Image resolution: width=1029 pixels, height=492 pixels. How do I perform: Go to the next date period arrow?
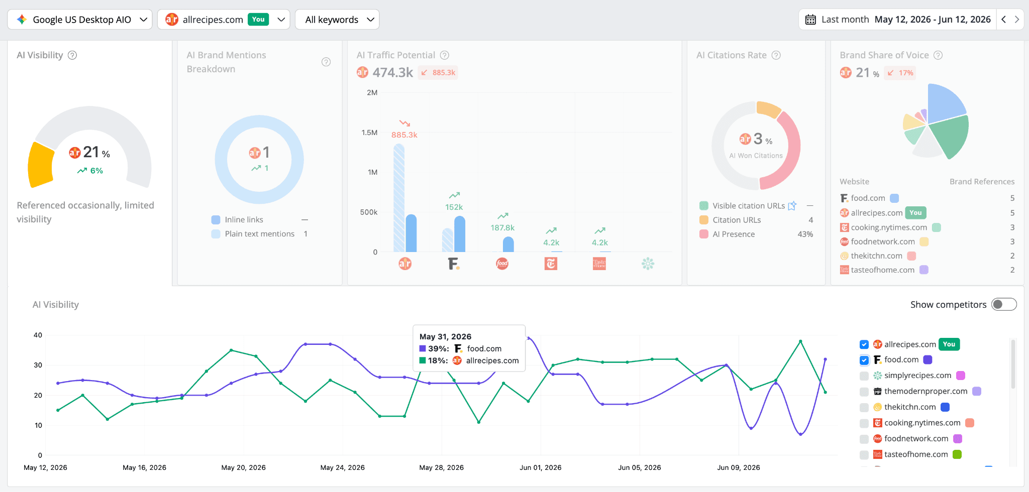[x=1017, y=20]
